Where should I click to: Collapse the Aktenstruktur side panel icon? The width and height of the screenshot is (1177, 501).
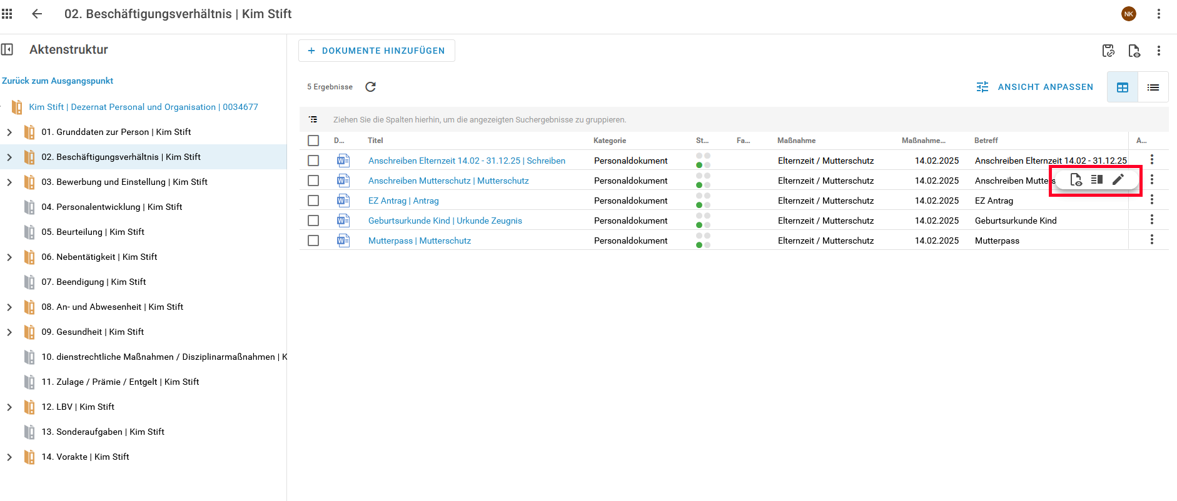pyautogui.click(x=8, y=49)
